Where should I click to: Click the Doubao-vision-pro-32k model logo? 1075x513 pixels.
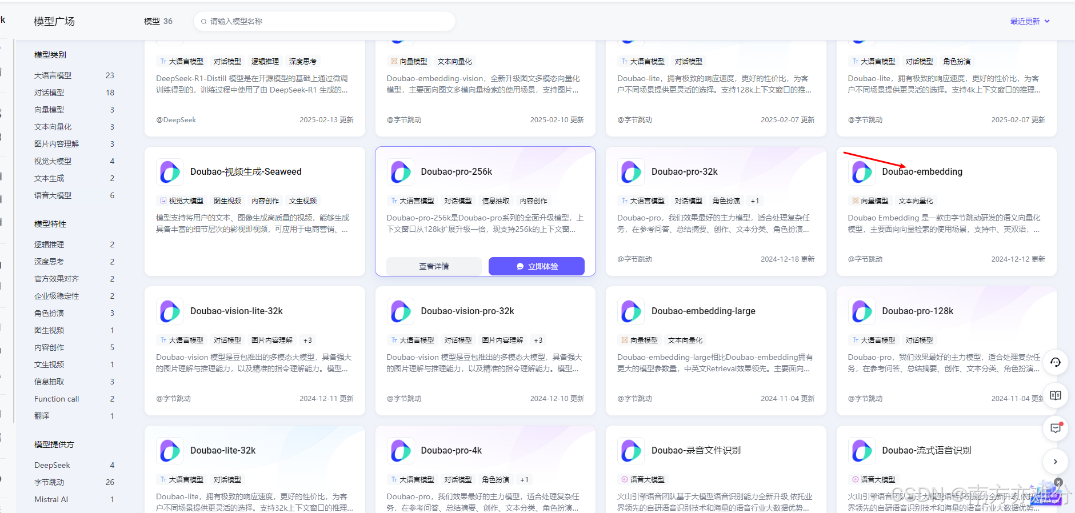[x=401, y=311]
